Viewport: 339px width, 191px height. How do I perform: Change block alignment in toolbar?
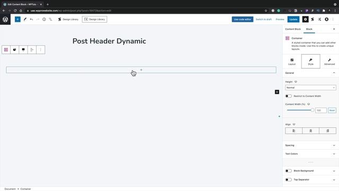[32, 49]
